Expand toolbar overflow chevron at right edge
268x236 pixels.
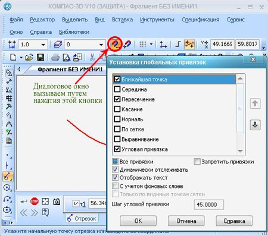264,47
